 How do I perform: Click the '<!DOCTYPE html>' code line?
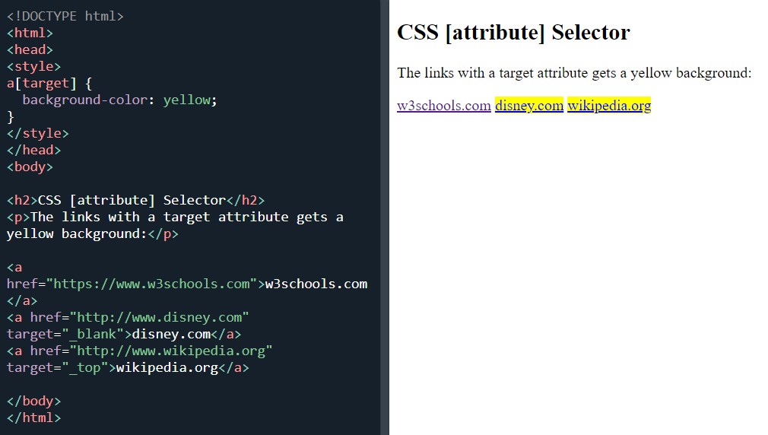pyautogui.click(x=65, y=16)
